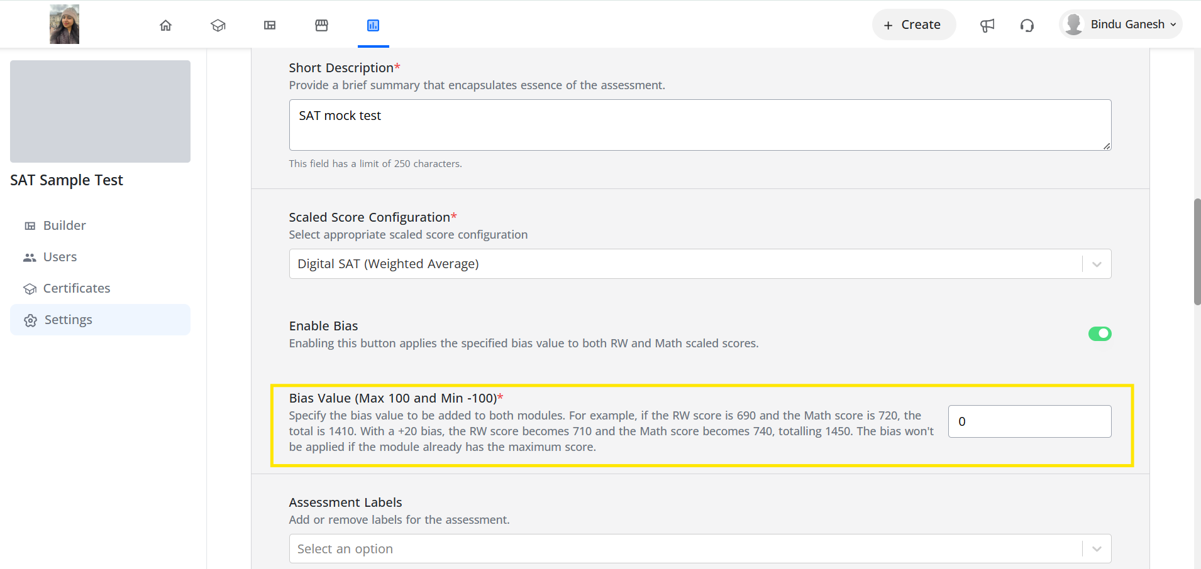The image size is (1201, 569).
Task: Click the SAT Sample Test title
Action: tap(67, 180)
